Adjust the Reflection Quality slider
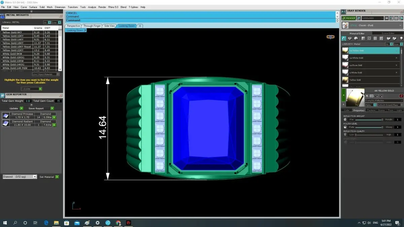This screenshot has height=227, width=404. click(x=369, y=135)
